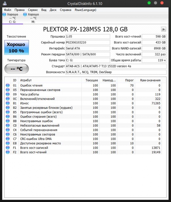This screenshot has width=171, height=202.
Task: Click raw value 71265 in Износ row
Action: click(x=156, y=103)
